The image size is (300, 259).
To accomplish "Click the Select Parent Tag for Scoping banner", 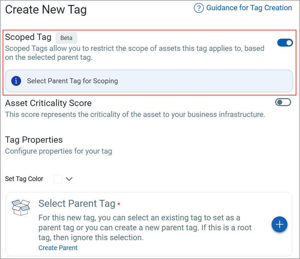I will coord(149,81).
